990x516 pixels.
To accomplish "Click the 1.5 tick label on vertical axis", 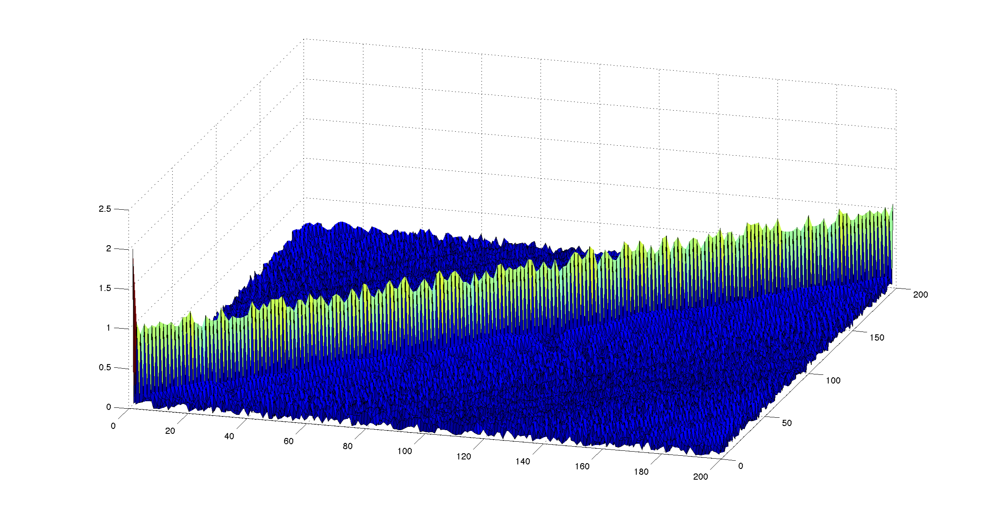I will (105, 288).
